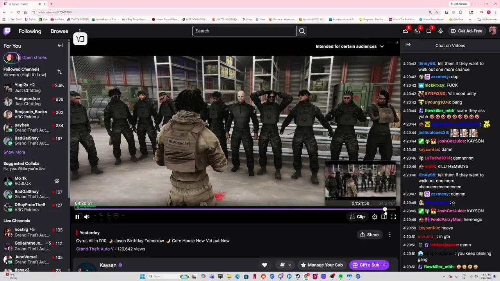Mute the video volume
This screenshot has height=281, width=500.
pyautogui.click(x=87, y=217)
